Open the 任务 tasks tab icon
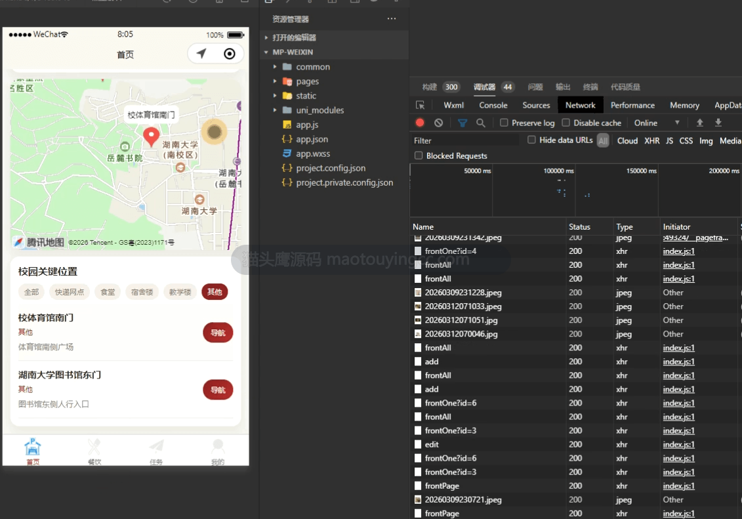The height and width of the screenshot is (519, 742). coord(156,447)
